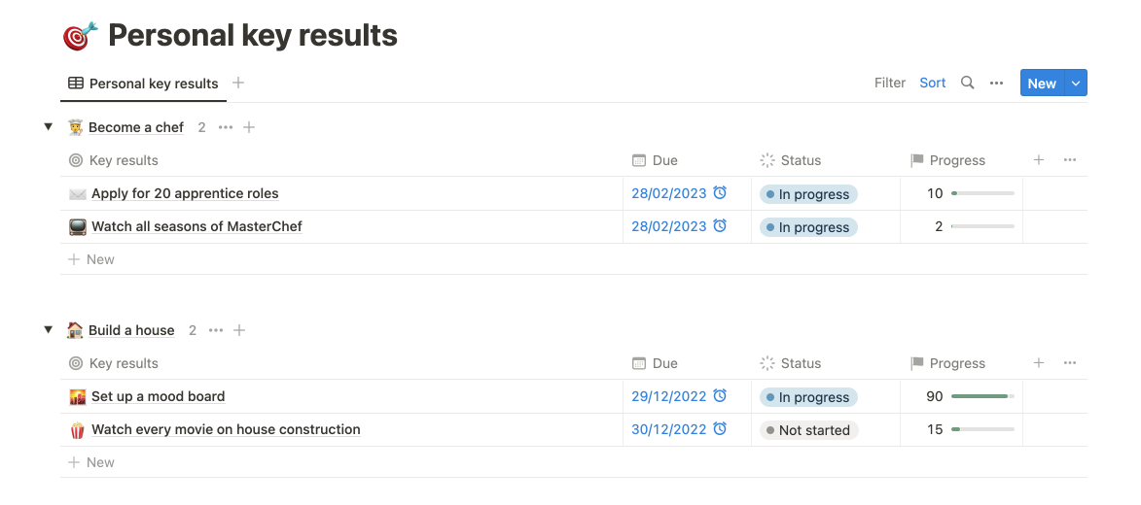This screenshot has height=505, width=1141.
Task: Add a new view with plus icon
Action: (x=238, y=84)
